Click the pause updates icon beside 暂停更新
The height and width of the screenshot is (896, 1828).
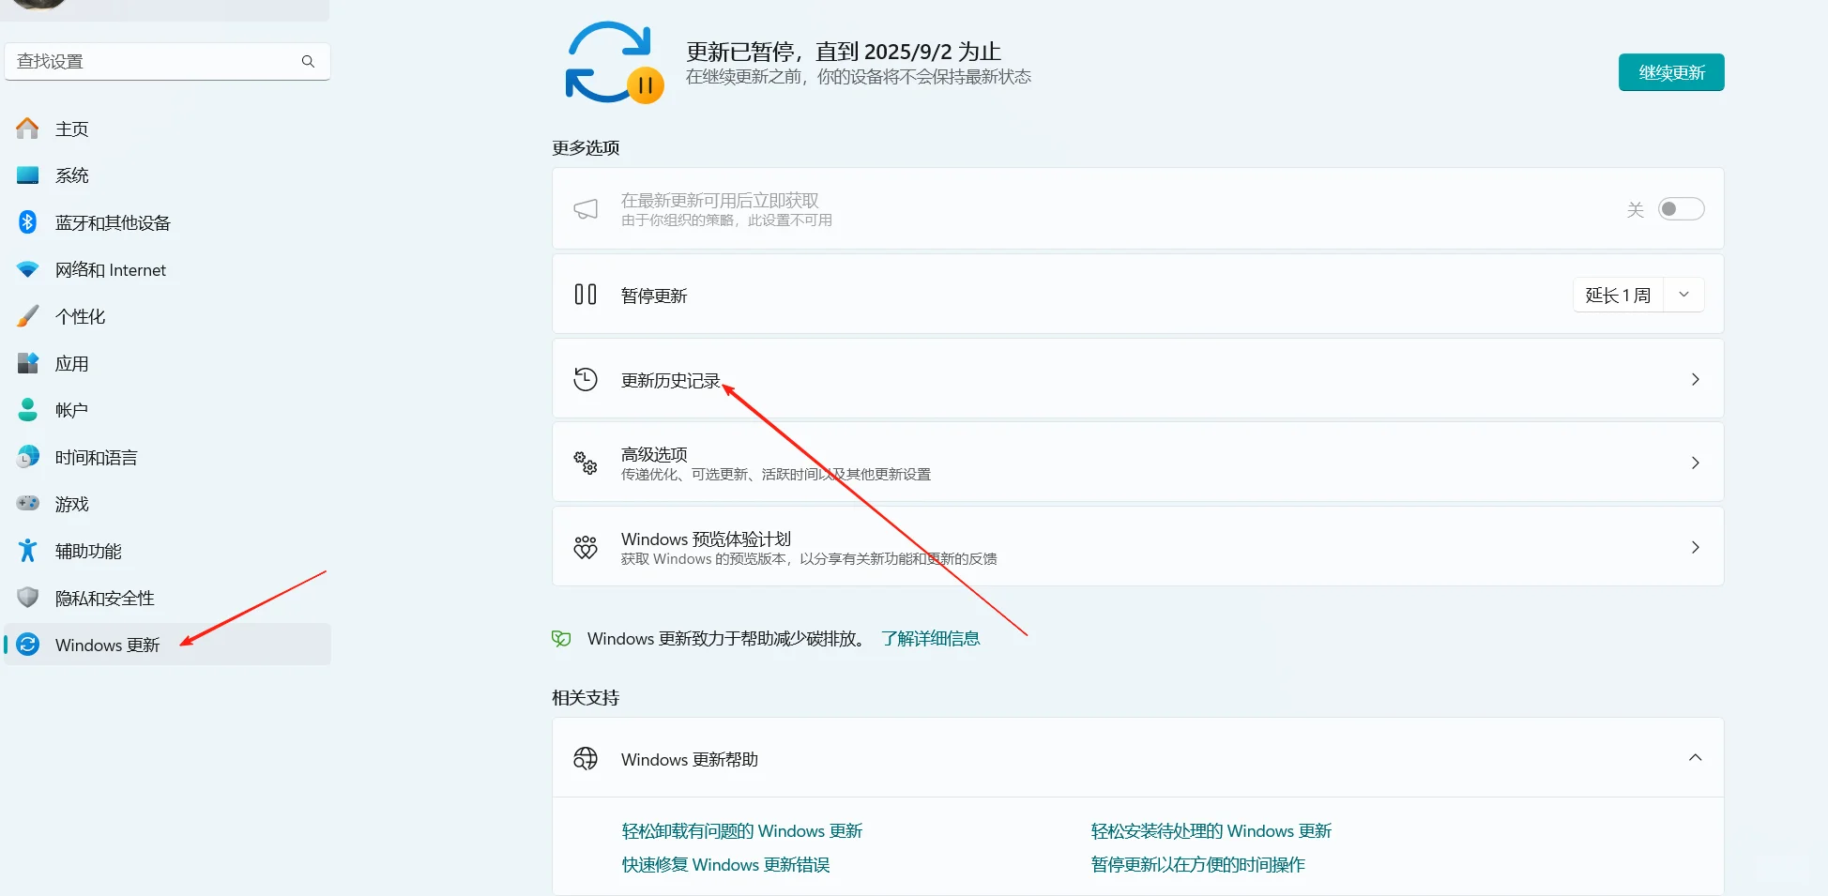coord(585,294)
